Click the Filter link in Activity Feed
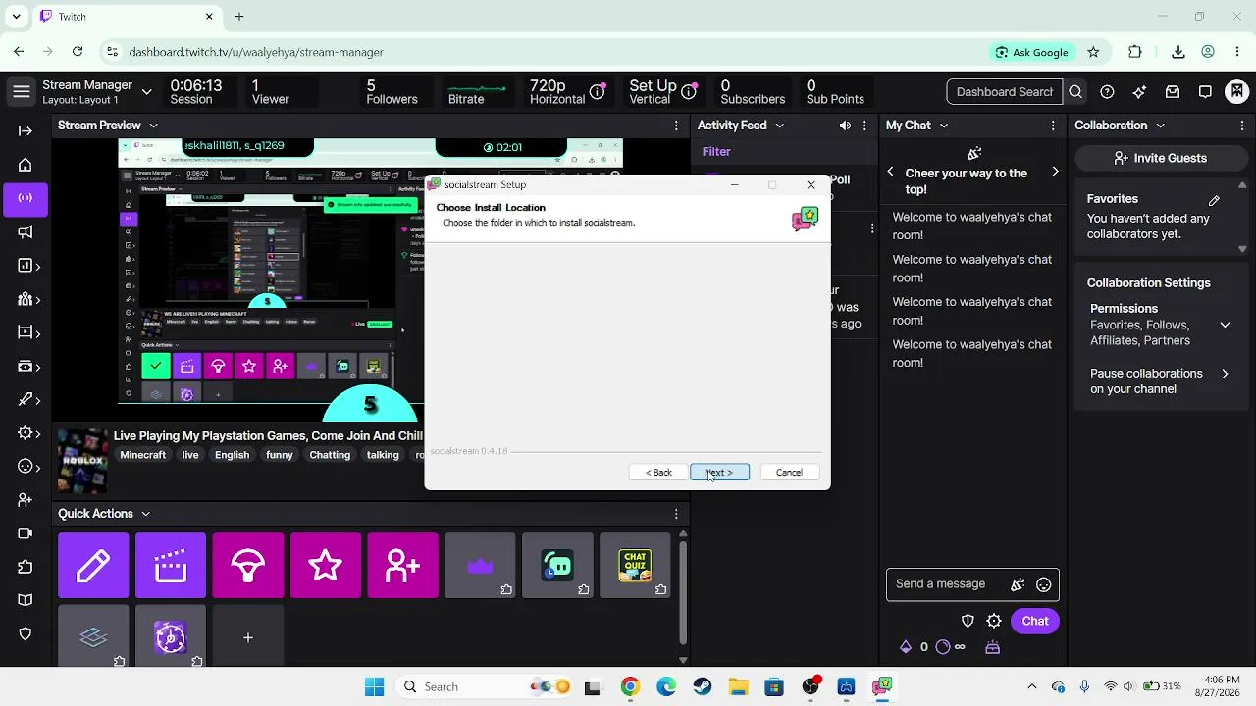The height and width of the screenshot is (706, 1256). pyautogui.click(x=716, y=152)
